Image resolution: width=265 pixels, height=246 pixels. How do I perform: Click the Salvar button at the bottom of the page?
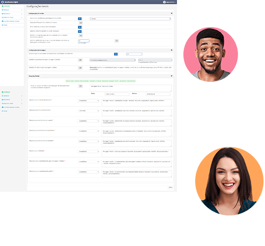tap(170, 187)
